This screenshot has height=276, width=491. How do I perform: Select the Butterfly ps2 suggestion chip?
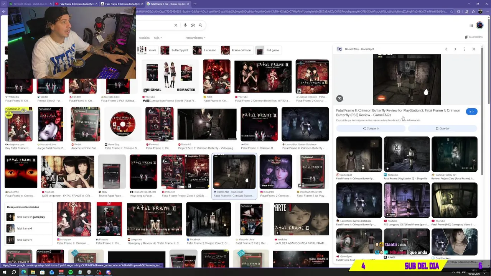(175, 50)
